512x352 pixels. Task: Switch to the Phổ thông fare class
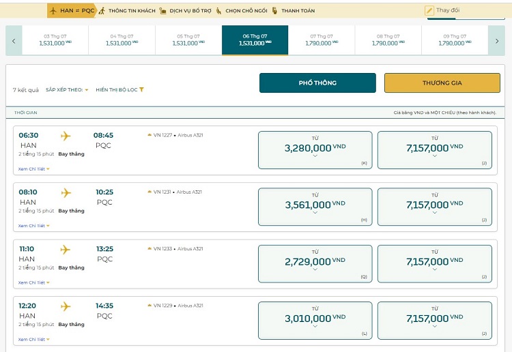(x=317, y=83)
